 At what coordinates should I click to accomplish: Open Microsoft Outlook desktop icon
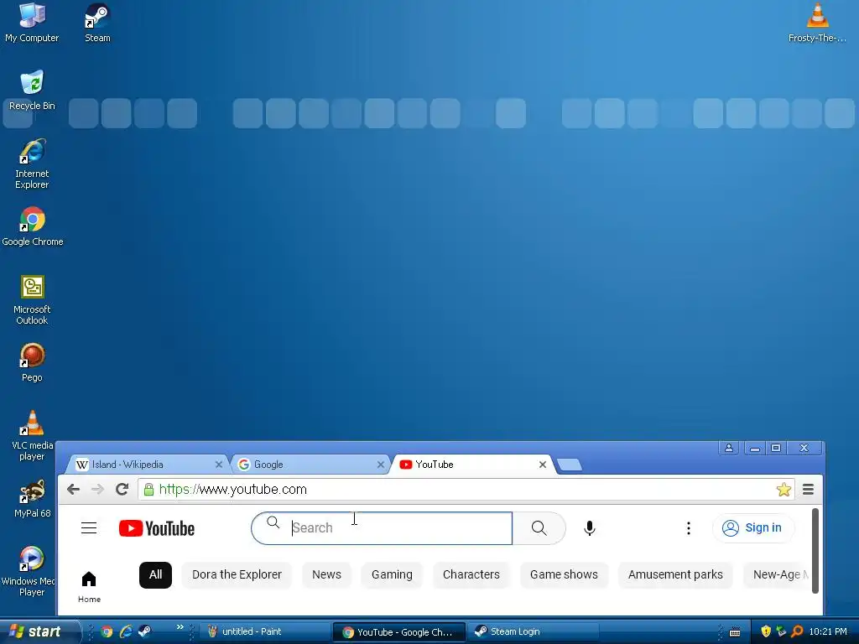[32, 299]
